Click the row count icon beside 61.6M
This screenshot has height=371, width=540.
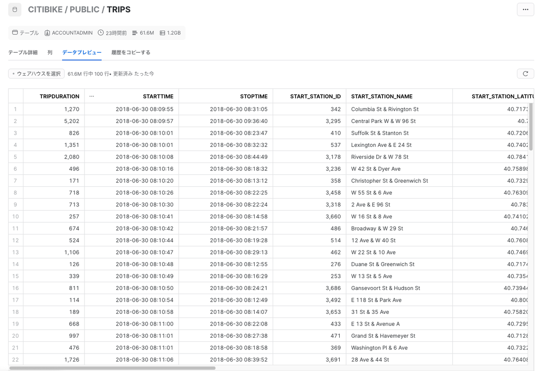click(x=135, y=33)
